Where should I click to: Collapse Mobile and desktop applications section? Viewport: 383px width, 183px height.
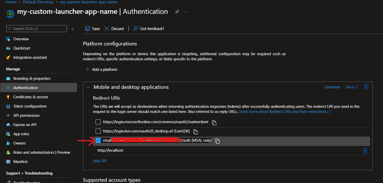(88, 87)
